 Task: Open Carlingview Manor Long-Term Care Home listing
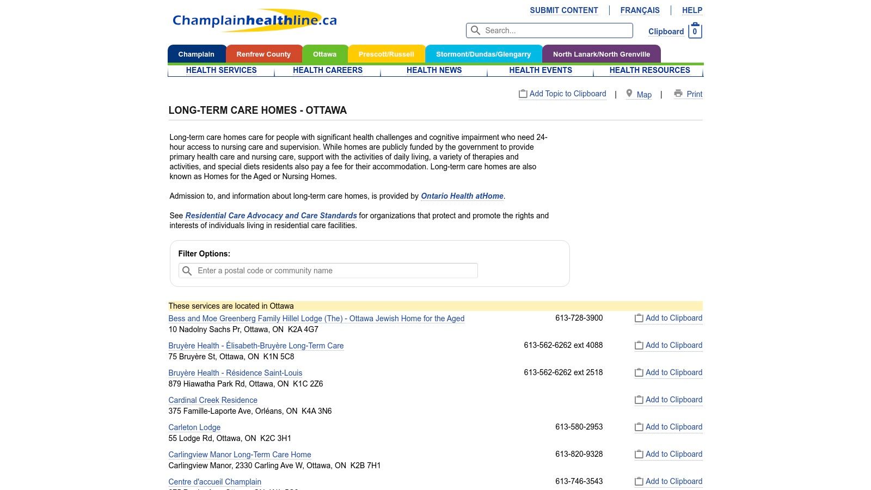pyautogui.click(x=240, y=455)
